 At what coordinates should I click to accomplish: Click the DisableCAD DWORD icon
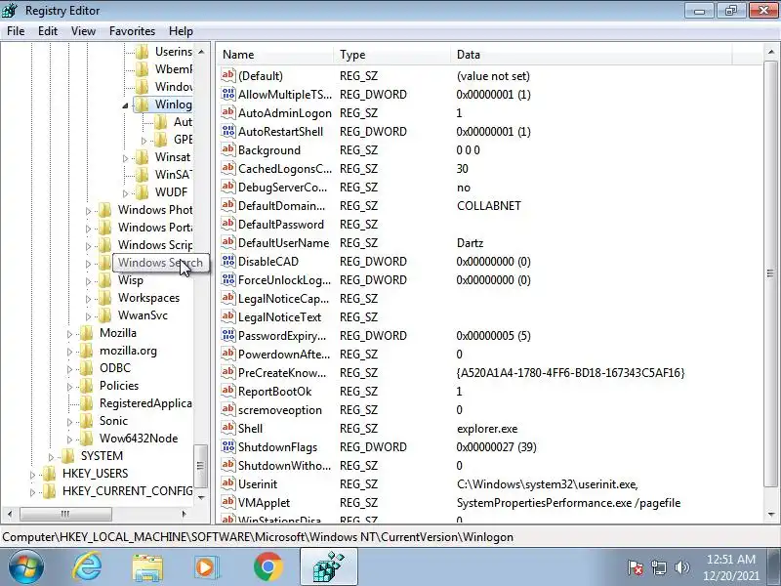(x=228, y=261)
